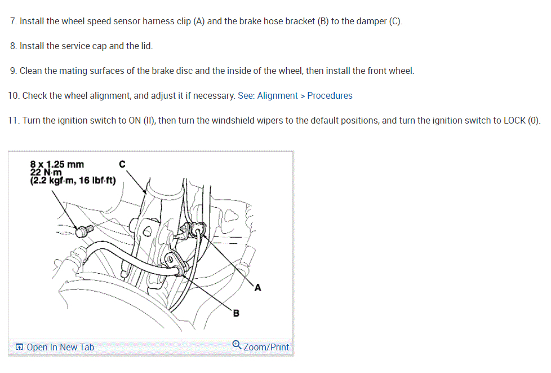The image size is (551, 373).
Task: Click step 8 'Install the service cap'
Action: click(x=81, y=46)
